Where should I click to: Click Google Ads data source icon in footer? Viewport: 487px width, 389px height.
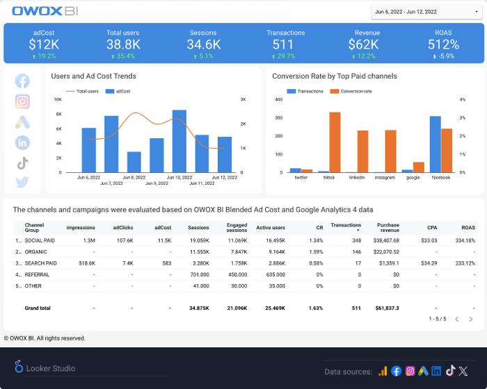423,371
